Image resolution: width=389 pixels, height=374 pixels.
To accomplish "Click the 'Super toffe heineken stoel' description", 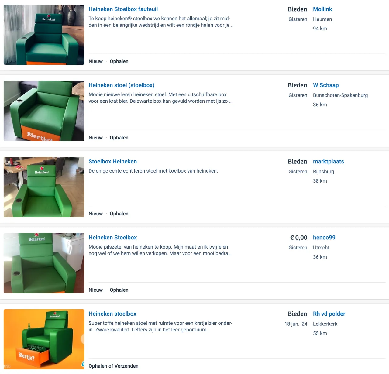I will point(160,327).
